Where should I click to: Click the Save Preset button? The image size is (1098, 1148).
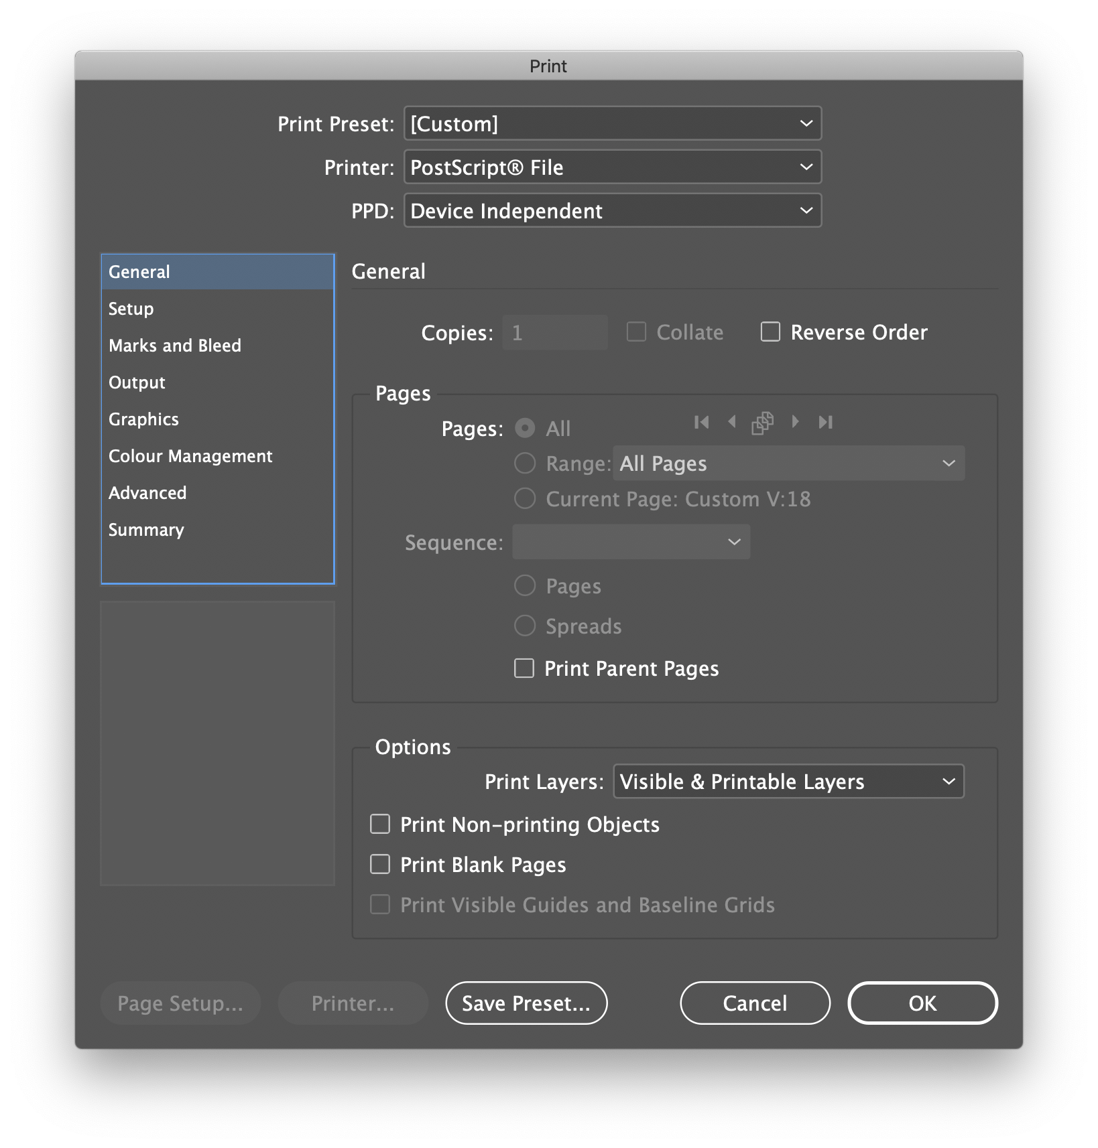tap(526, 1003)
